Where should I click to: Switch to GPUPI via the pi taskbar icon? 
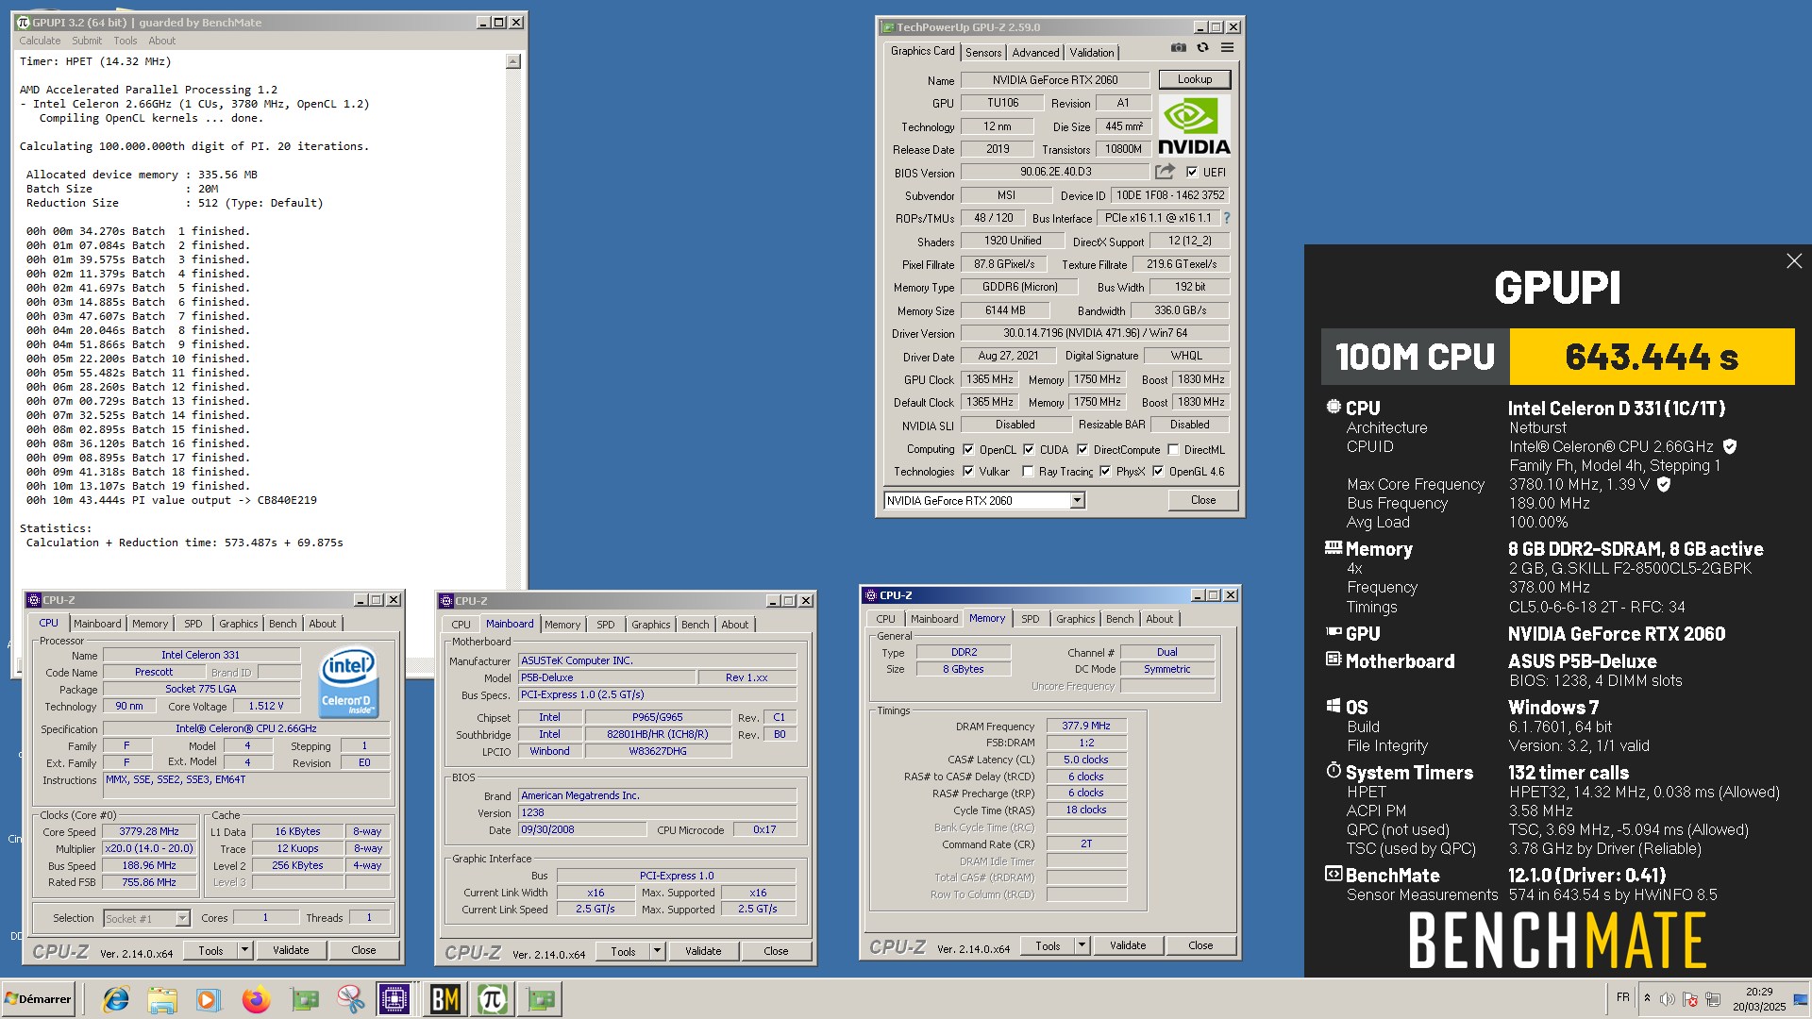tap(493, 999)
